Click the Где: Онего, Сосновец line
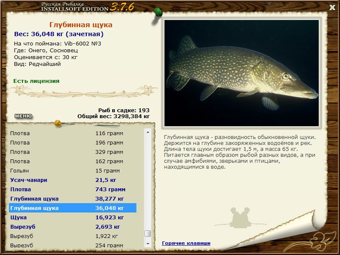340x255 pixels. coord(46,51)
